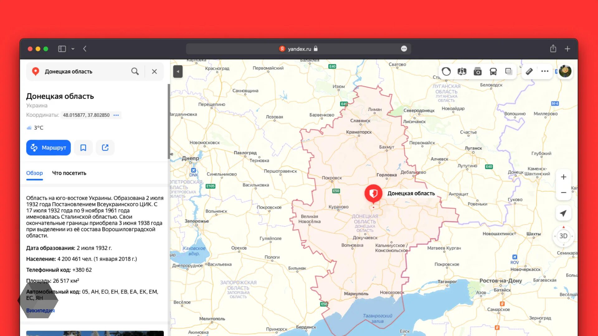598x336 pixels.
Task: Open Safari sidebar dropdown chevron
Action: click(73, 49)
